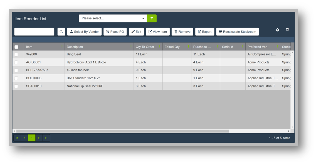Open the Item column options menu
Viewport: 316px width, 164px height.
click(62, 47)
